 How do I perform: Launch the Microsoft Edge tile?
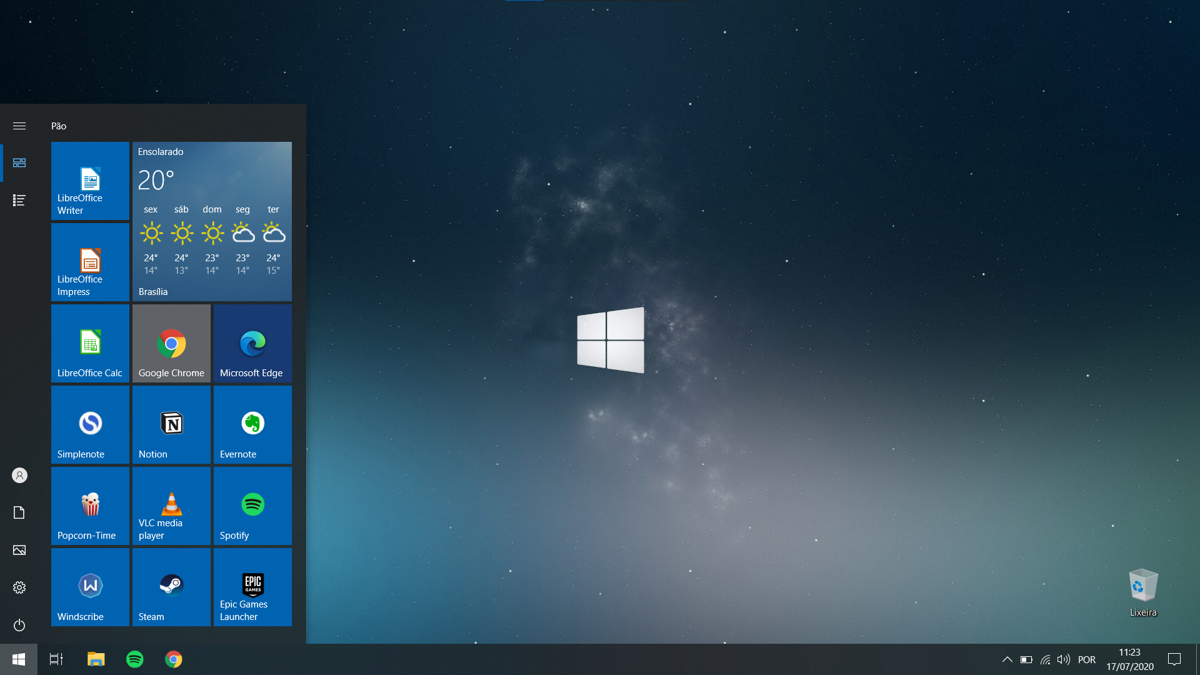pos(252,343)
